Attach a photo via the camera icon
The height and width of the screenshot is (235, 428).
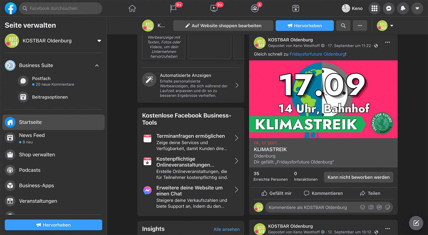[371, 207]
